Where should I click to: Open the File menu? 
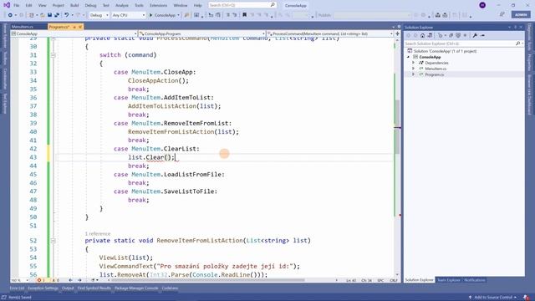click(x=17, y=6)
